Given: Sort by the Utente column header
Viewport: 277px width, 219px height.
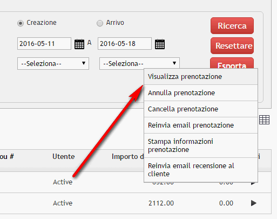Looking at the screenshot, I should click(64, 157).
